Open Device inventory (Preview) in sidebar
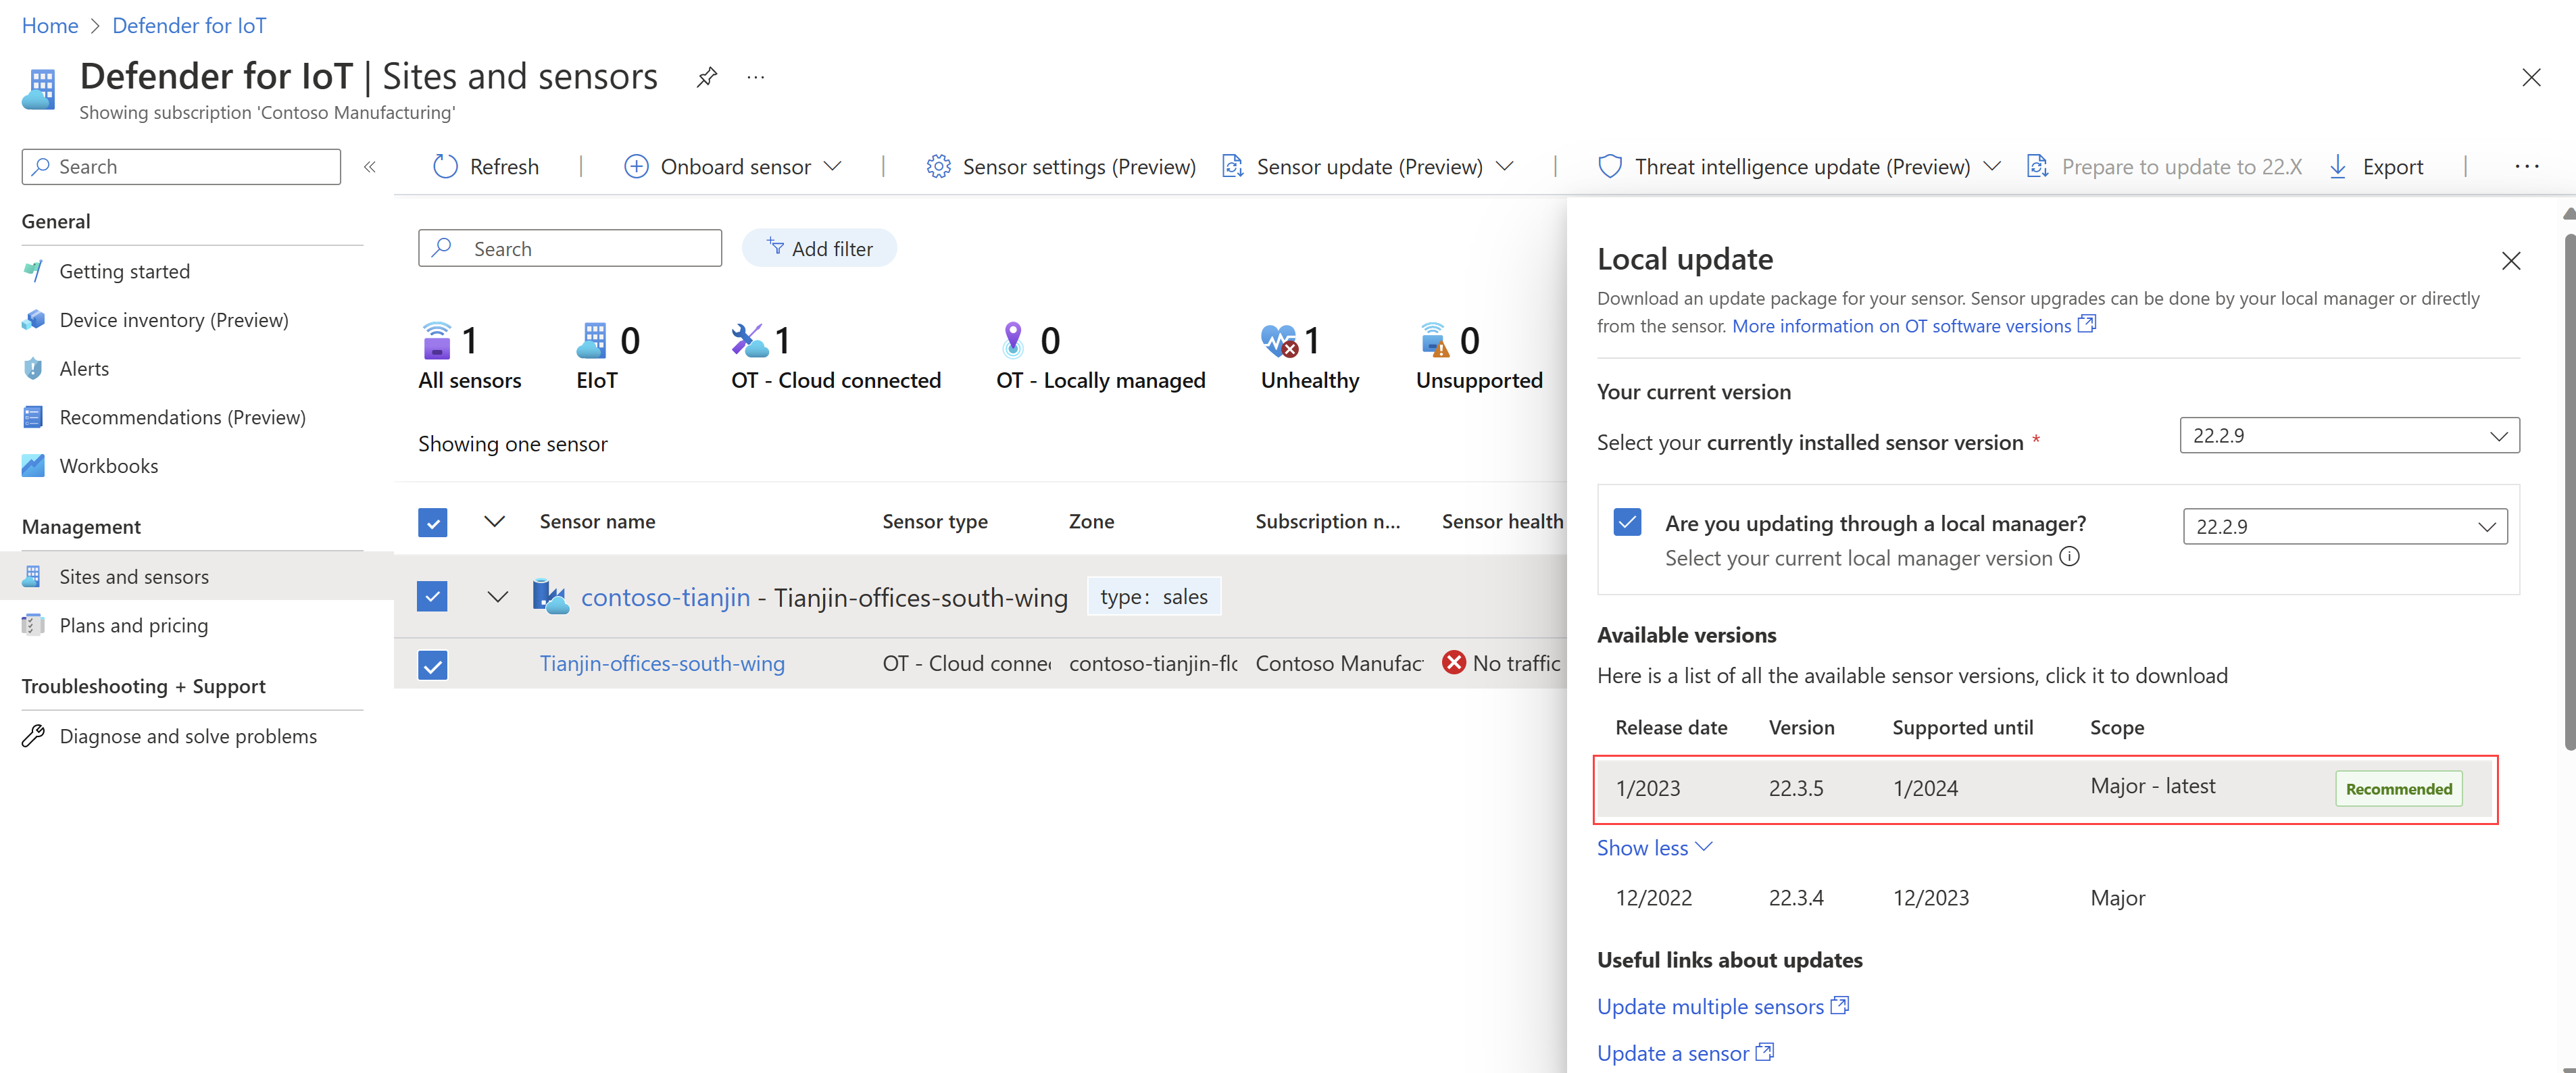2576x1073 pixels. tap(173, 320)
